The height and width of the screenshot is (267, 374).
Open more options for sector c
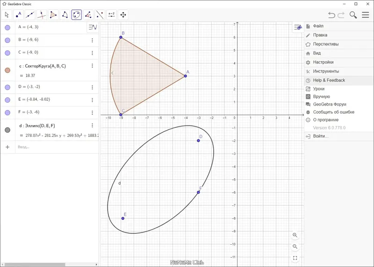tap(92, 66)
